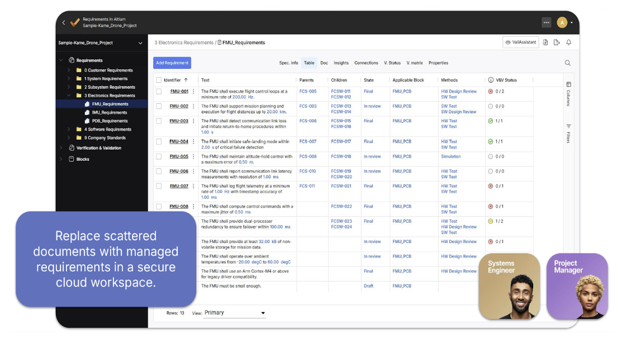The width and height of the screenshot is (627, 349).
Task: Open parent link FCS-005
Action: 308,92
